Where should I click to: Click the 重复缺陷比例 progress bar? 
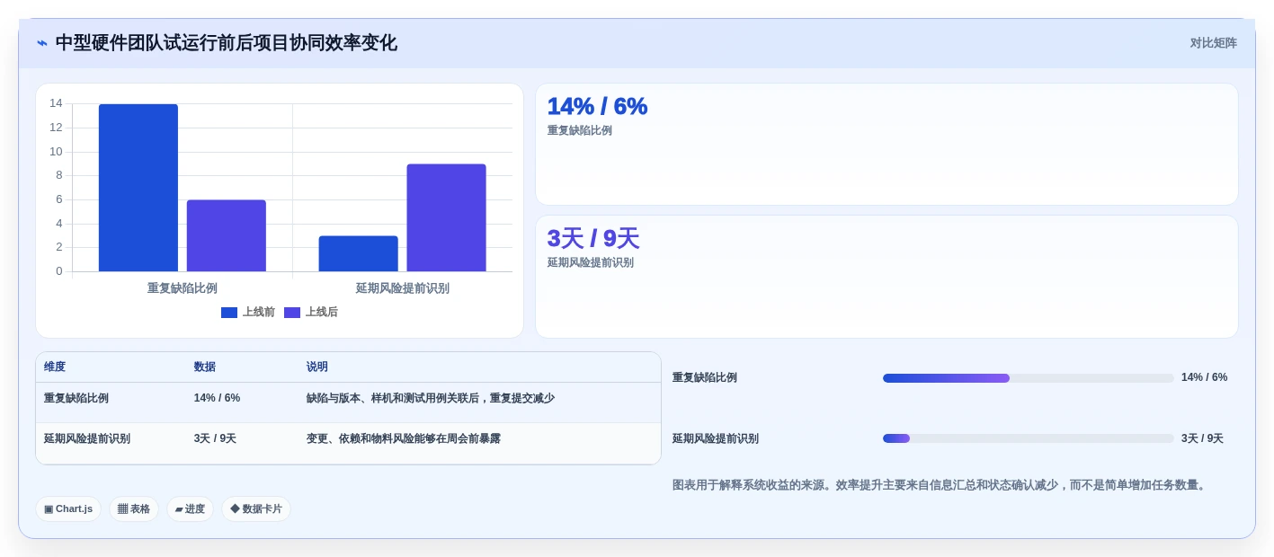pyautogui.click(x=1029, y=378)
